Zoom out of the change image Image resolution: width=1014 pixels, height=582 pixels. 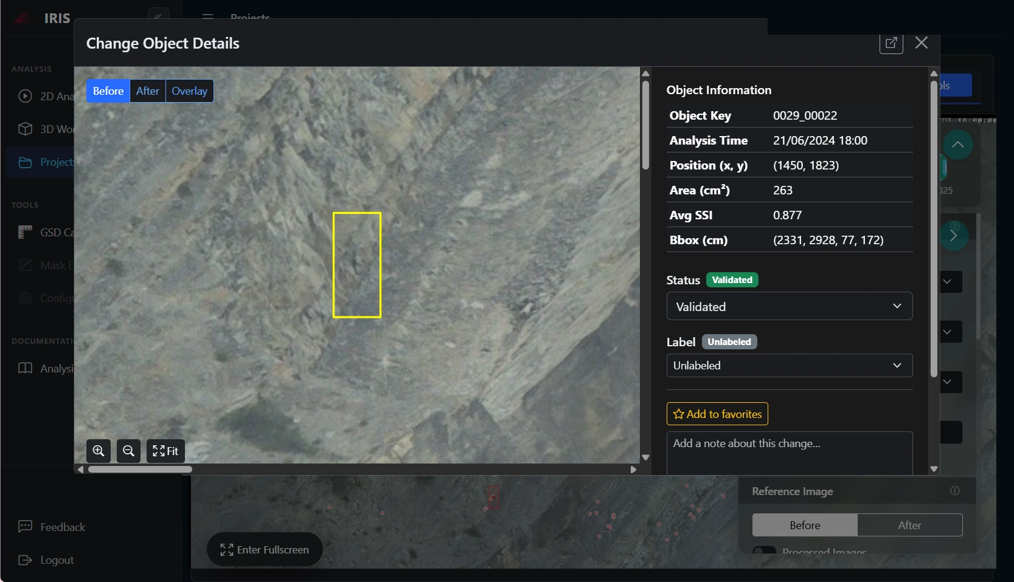coord(128,451)
